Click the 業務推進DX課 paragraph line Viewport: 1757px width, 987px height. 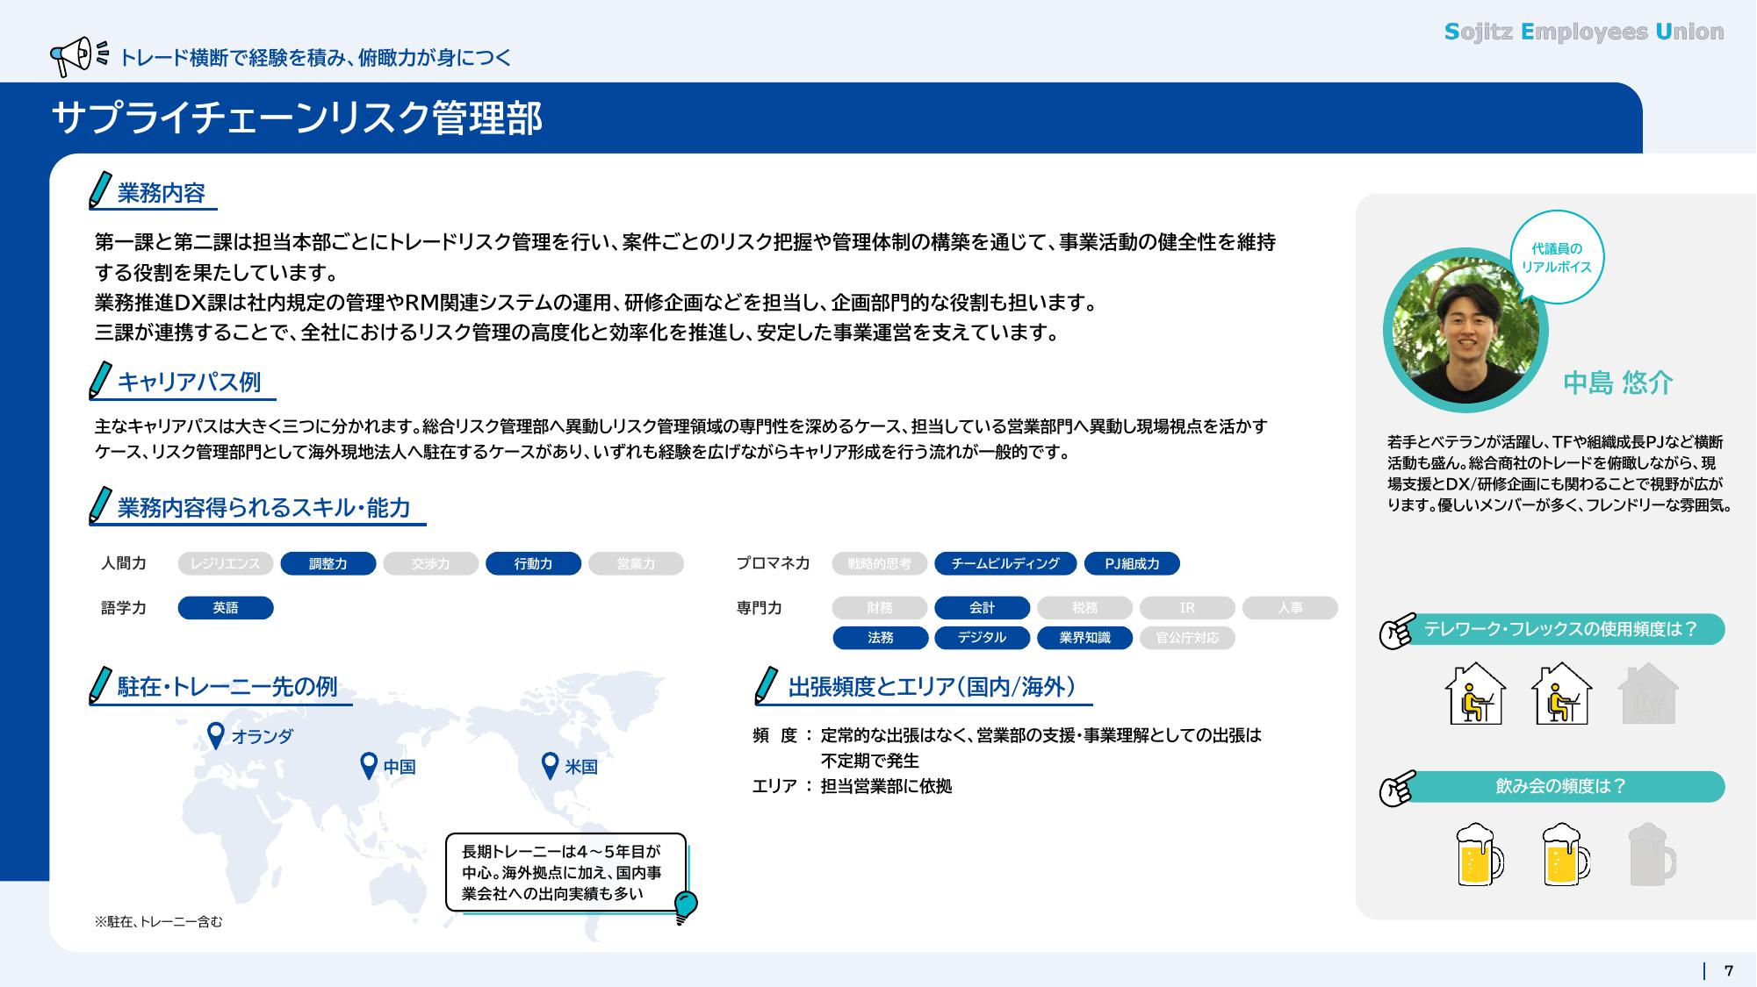pyautogui.click(x=597, y=303)
